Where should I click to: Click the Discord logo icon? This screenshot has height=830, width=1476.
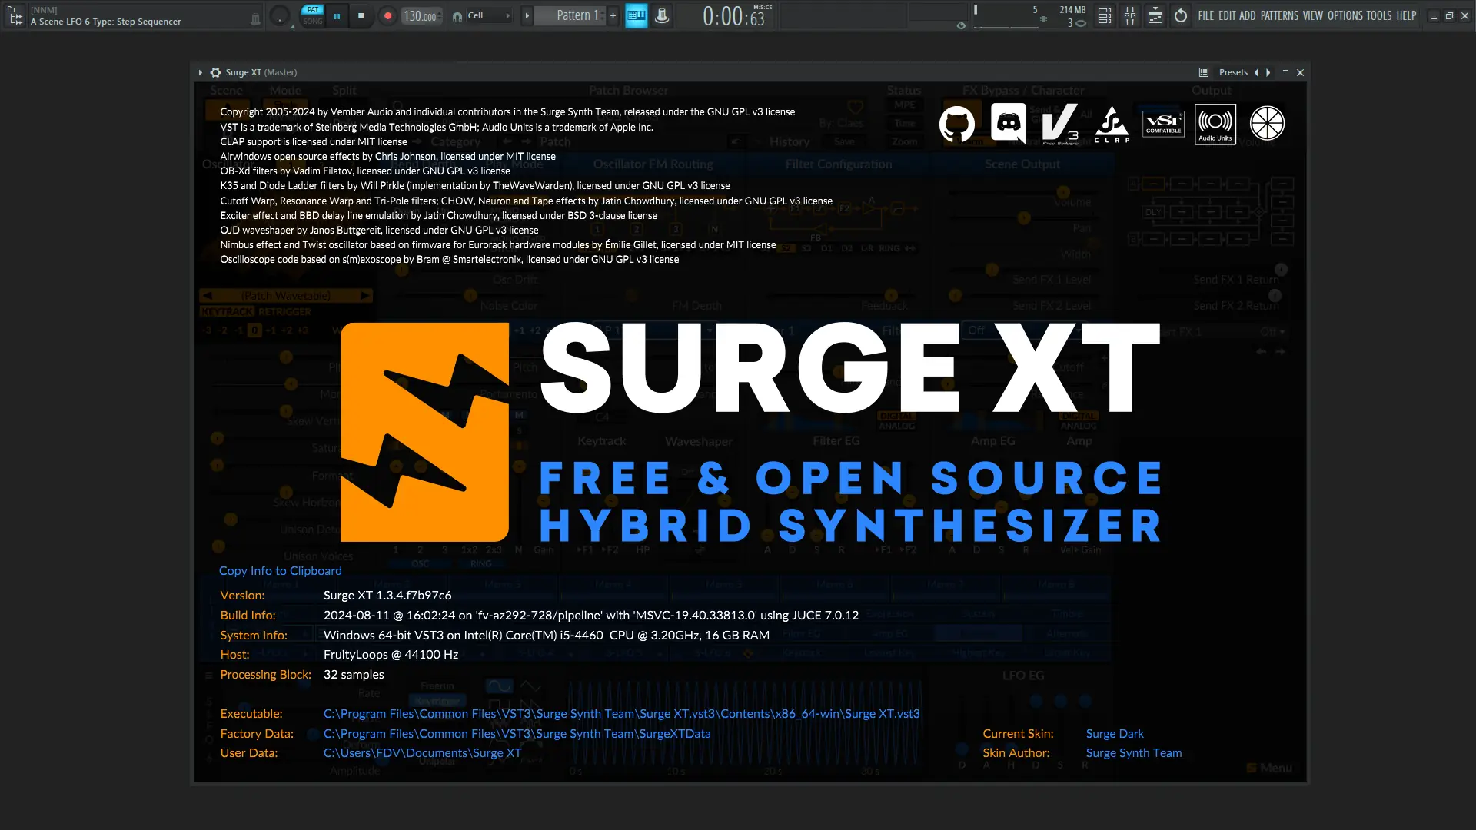click(x=1008, y=123)
